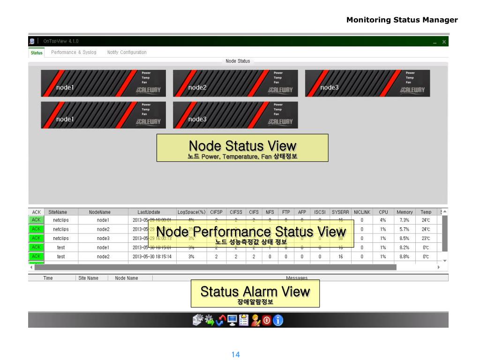Sort by the Memory column header

click(405, 212)
